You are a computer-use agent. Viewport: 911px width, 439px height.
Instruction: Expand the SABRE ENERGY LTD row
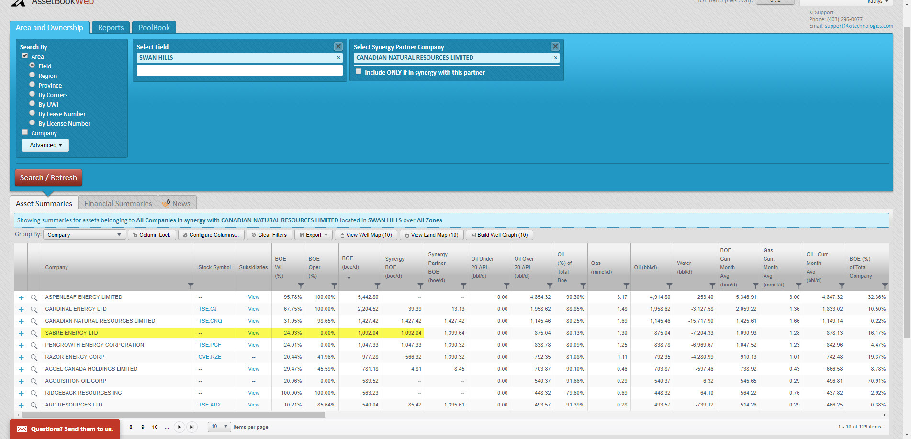(x=21, y=333)
